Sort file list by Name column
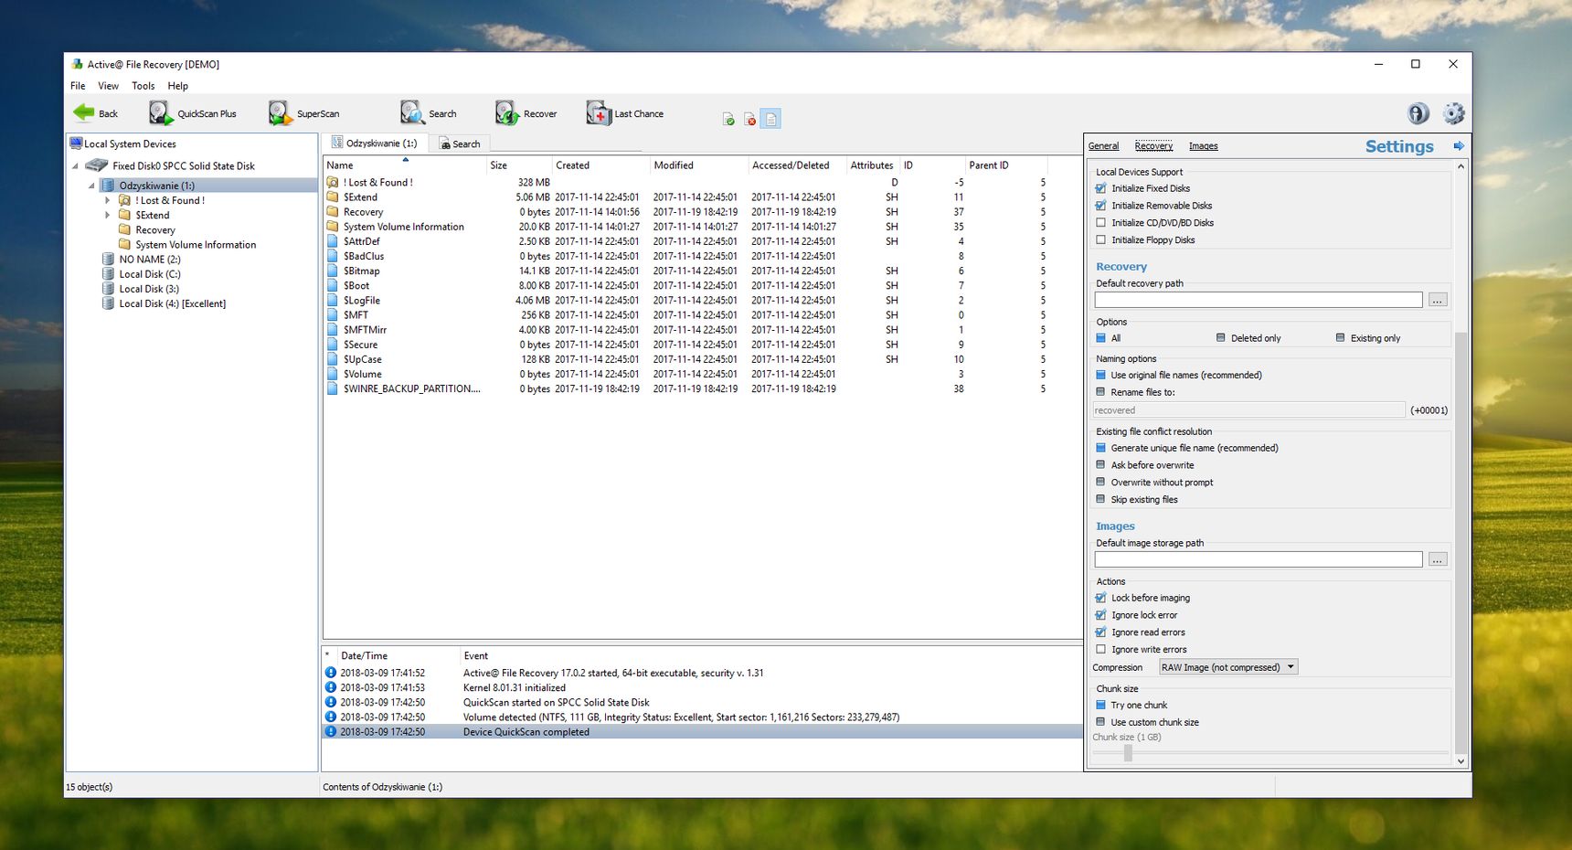The image size is (1572, 850). [405, 165]
